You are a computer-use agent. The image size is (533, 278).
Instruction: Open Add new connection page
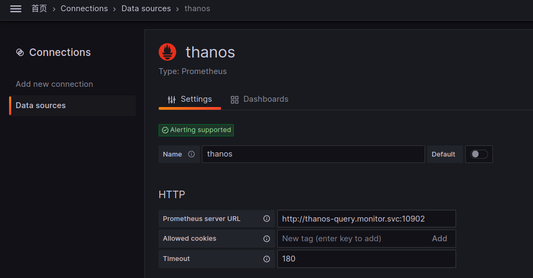click(54, 84)
